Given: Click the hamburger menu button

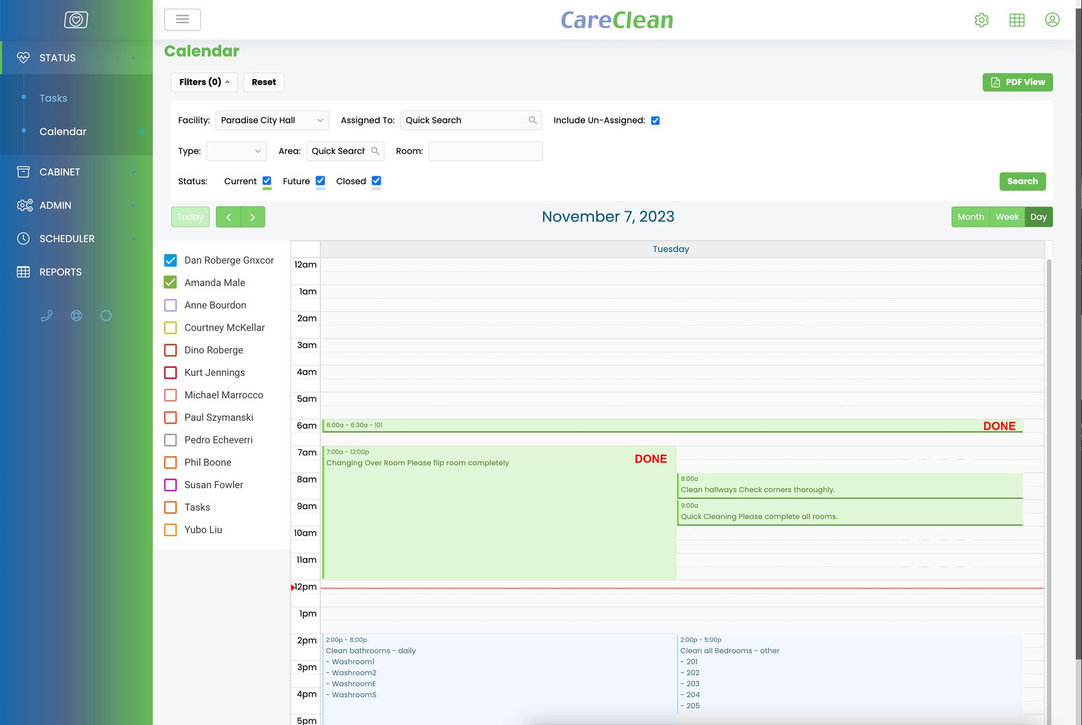Looking at the screenshot, I should click(182, 20).
